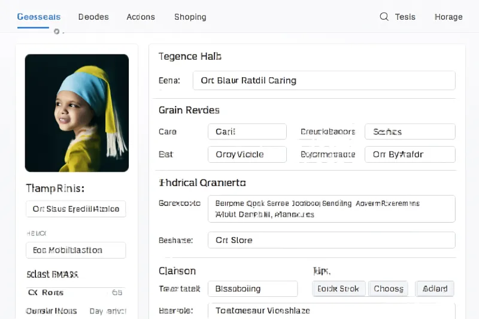Go to the Shoping tab
Viewport: 479px width, 319px height.
(190, 17)
